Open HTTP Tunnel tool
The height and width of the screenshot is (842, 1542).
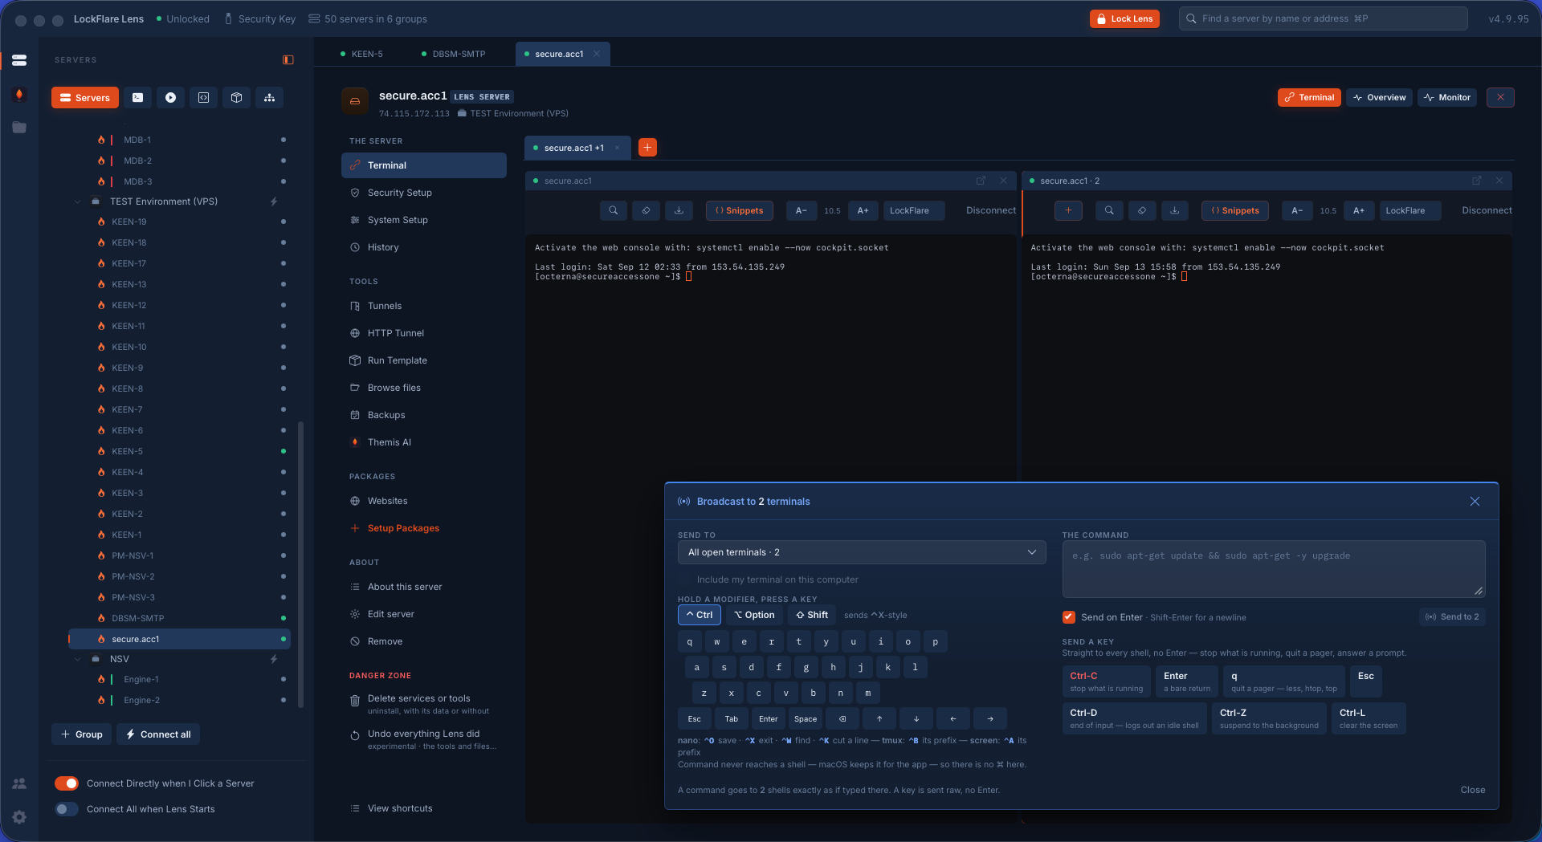(424, 333)
